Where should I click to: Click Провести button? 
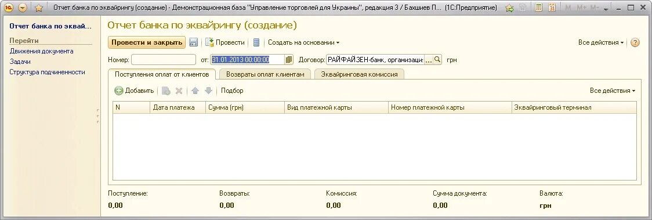[225, 42]
